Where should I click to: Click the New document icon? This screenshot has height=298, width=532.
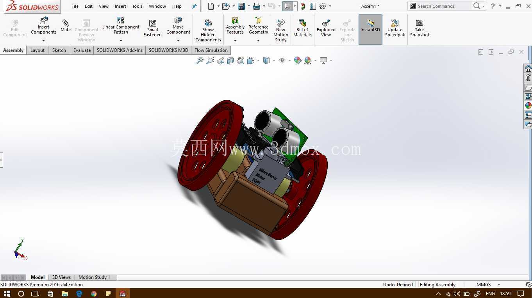click(x=211, y=6)
